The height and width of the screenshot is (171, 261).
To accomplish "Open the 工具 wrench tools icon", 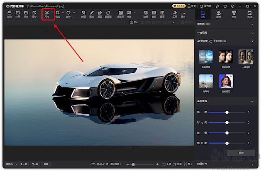I will click(x=175, y=14).
